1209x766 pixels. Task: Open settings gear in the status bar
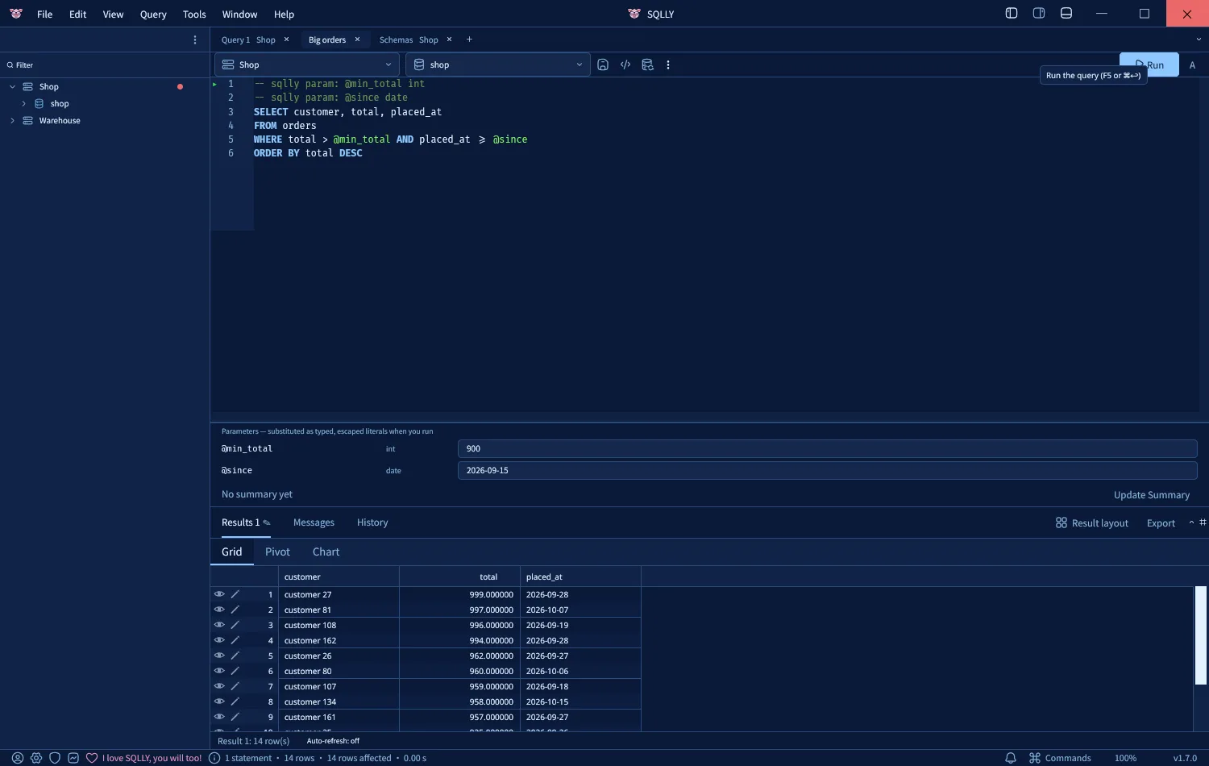pos(36,758)
